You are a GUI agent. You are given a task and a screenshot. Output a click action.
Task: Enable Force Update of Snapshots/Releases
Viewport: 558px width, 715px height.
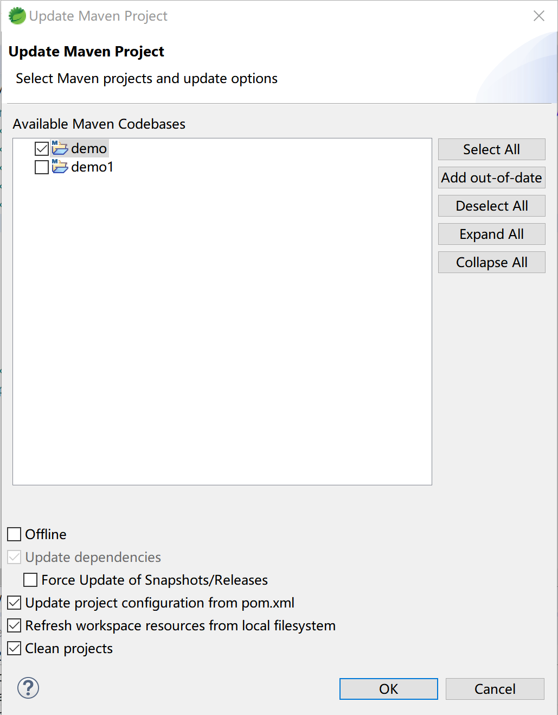[30, 580]
